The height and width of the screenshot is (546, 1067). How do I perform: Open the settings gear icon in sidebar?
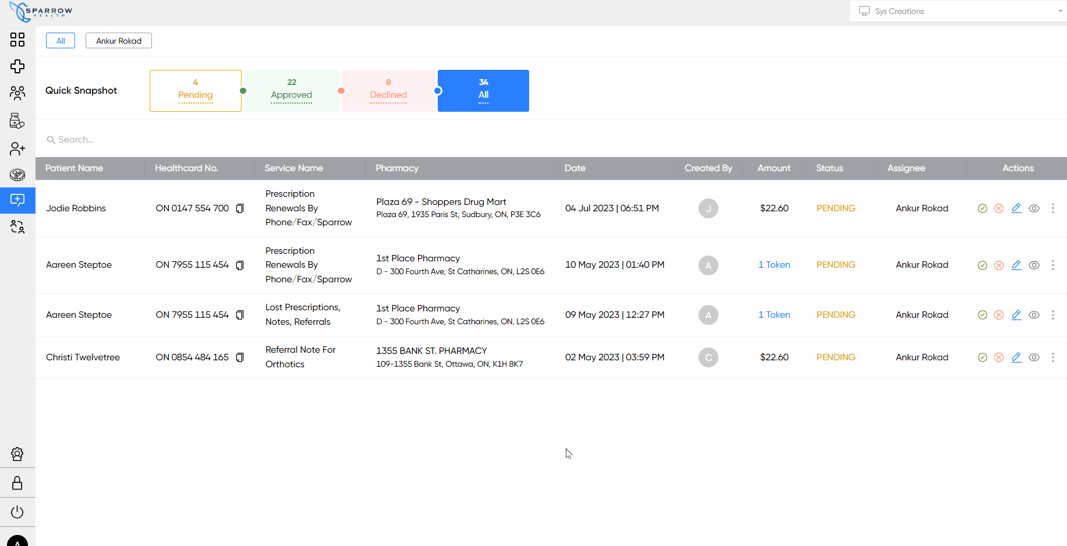(x=17, y=454)
